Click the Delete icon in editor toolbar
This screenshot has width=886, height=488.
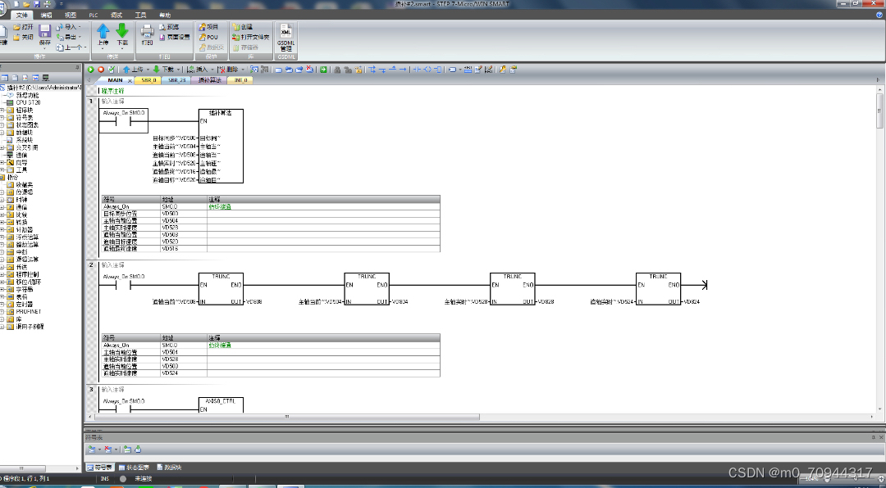pos(222,70)
